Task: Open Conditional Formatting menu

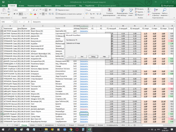Action: [109, 12]
